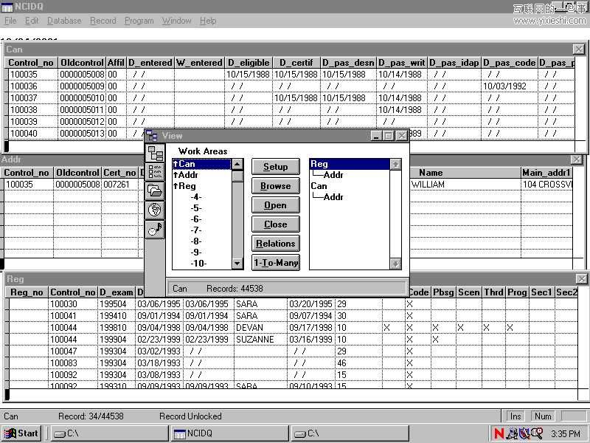Select the Addr entry in Work Areas list
590x443 pixels.
pos(188,175)
